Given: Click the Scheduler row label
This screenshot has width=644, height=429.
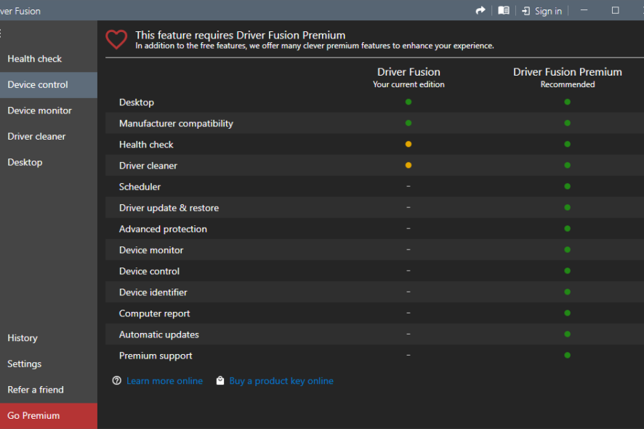Looking at the screenshot, I should coord(140,187).
